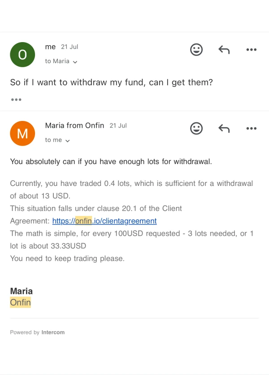Click the "21 Jul" date beside "me"
Screen dimensions: 269x375
69,47
